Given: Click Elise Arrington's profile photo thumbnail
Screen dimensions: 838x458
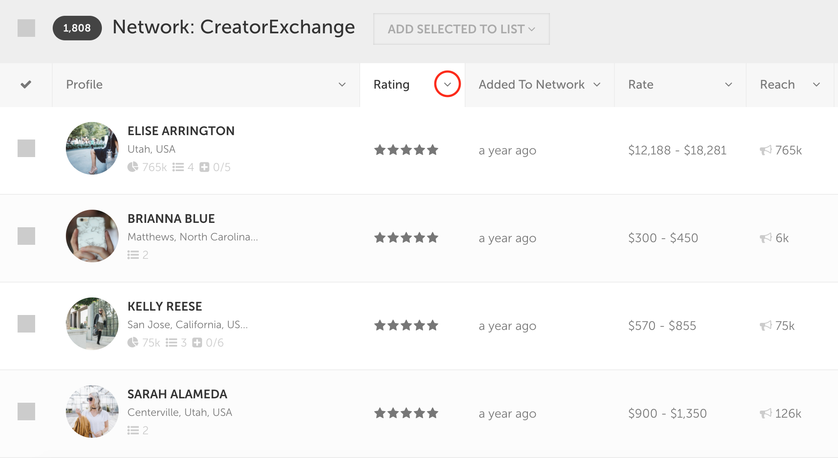Looking at the screenshot, I should click(x=92, y=148).
